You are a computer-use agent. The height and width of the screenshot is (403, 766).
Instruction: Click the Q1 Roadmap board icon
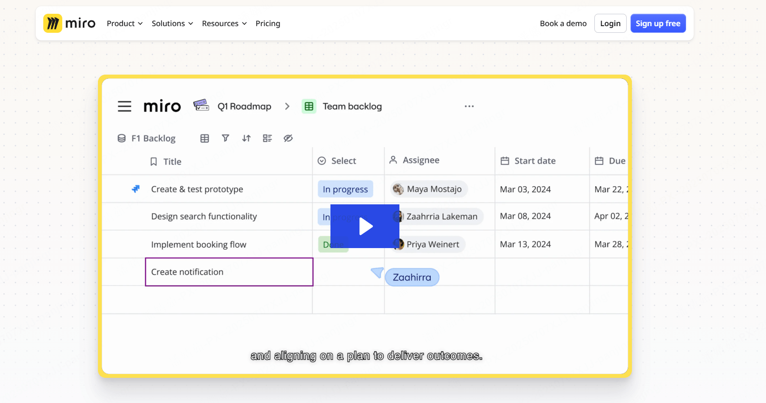pos(201,105)
